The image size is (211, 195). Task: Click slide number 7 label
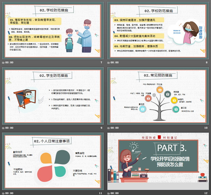[x=101, y=63]
